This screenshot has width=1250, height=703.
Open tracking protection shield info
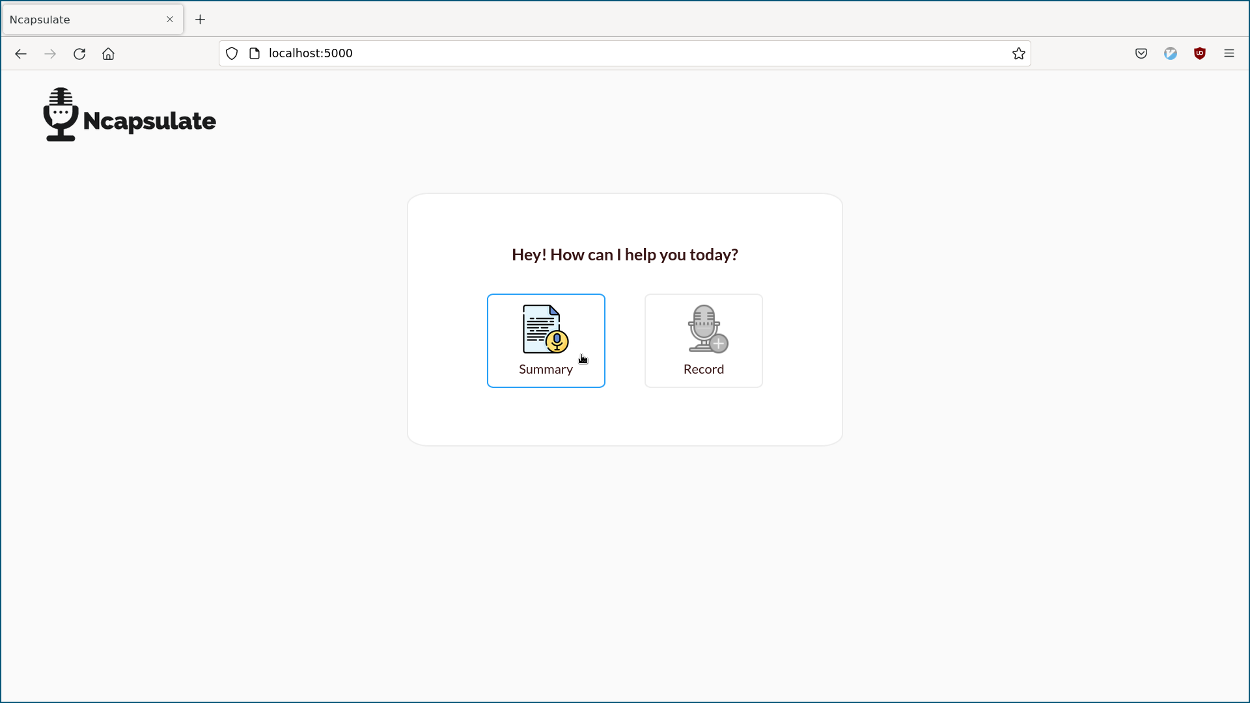tap(232, 53)
